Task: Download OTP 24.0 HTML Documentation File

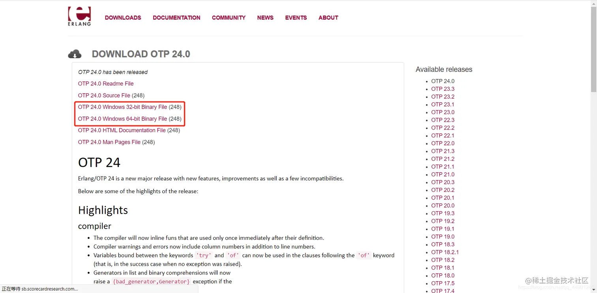Action: pos(122,130)
